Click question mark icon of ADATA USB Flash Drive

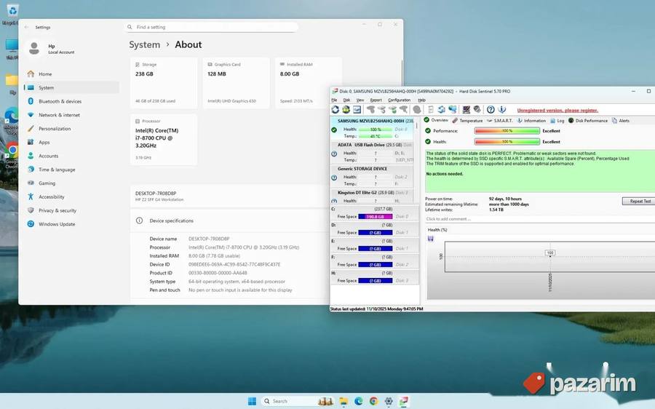click(x=334, y=154)
